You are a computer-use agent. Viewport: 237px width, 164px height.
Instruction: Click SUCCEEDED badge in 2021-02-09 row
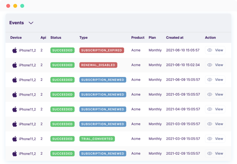click(62, 153)
